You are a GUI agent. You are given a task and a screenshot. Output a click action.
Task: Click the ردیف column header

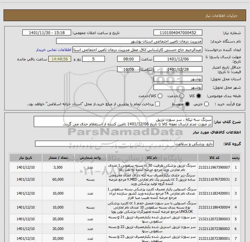pyautogui.click(x=236, y=158)
